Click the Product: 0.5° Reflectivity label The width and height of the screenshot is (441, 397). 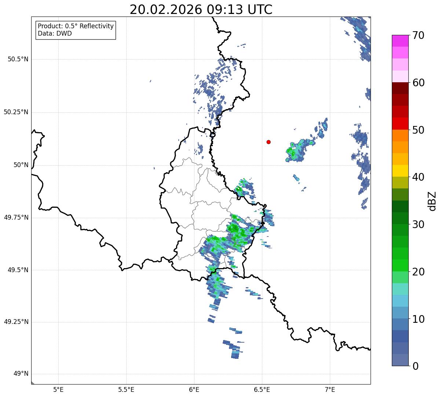(76, 26)
